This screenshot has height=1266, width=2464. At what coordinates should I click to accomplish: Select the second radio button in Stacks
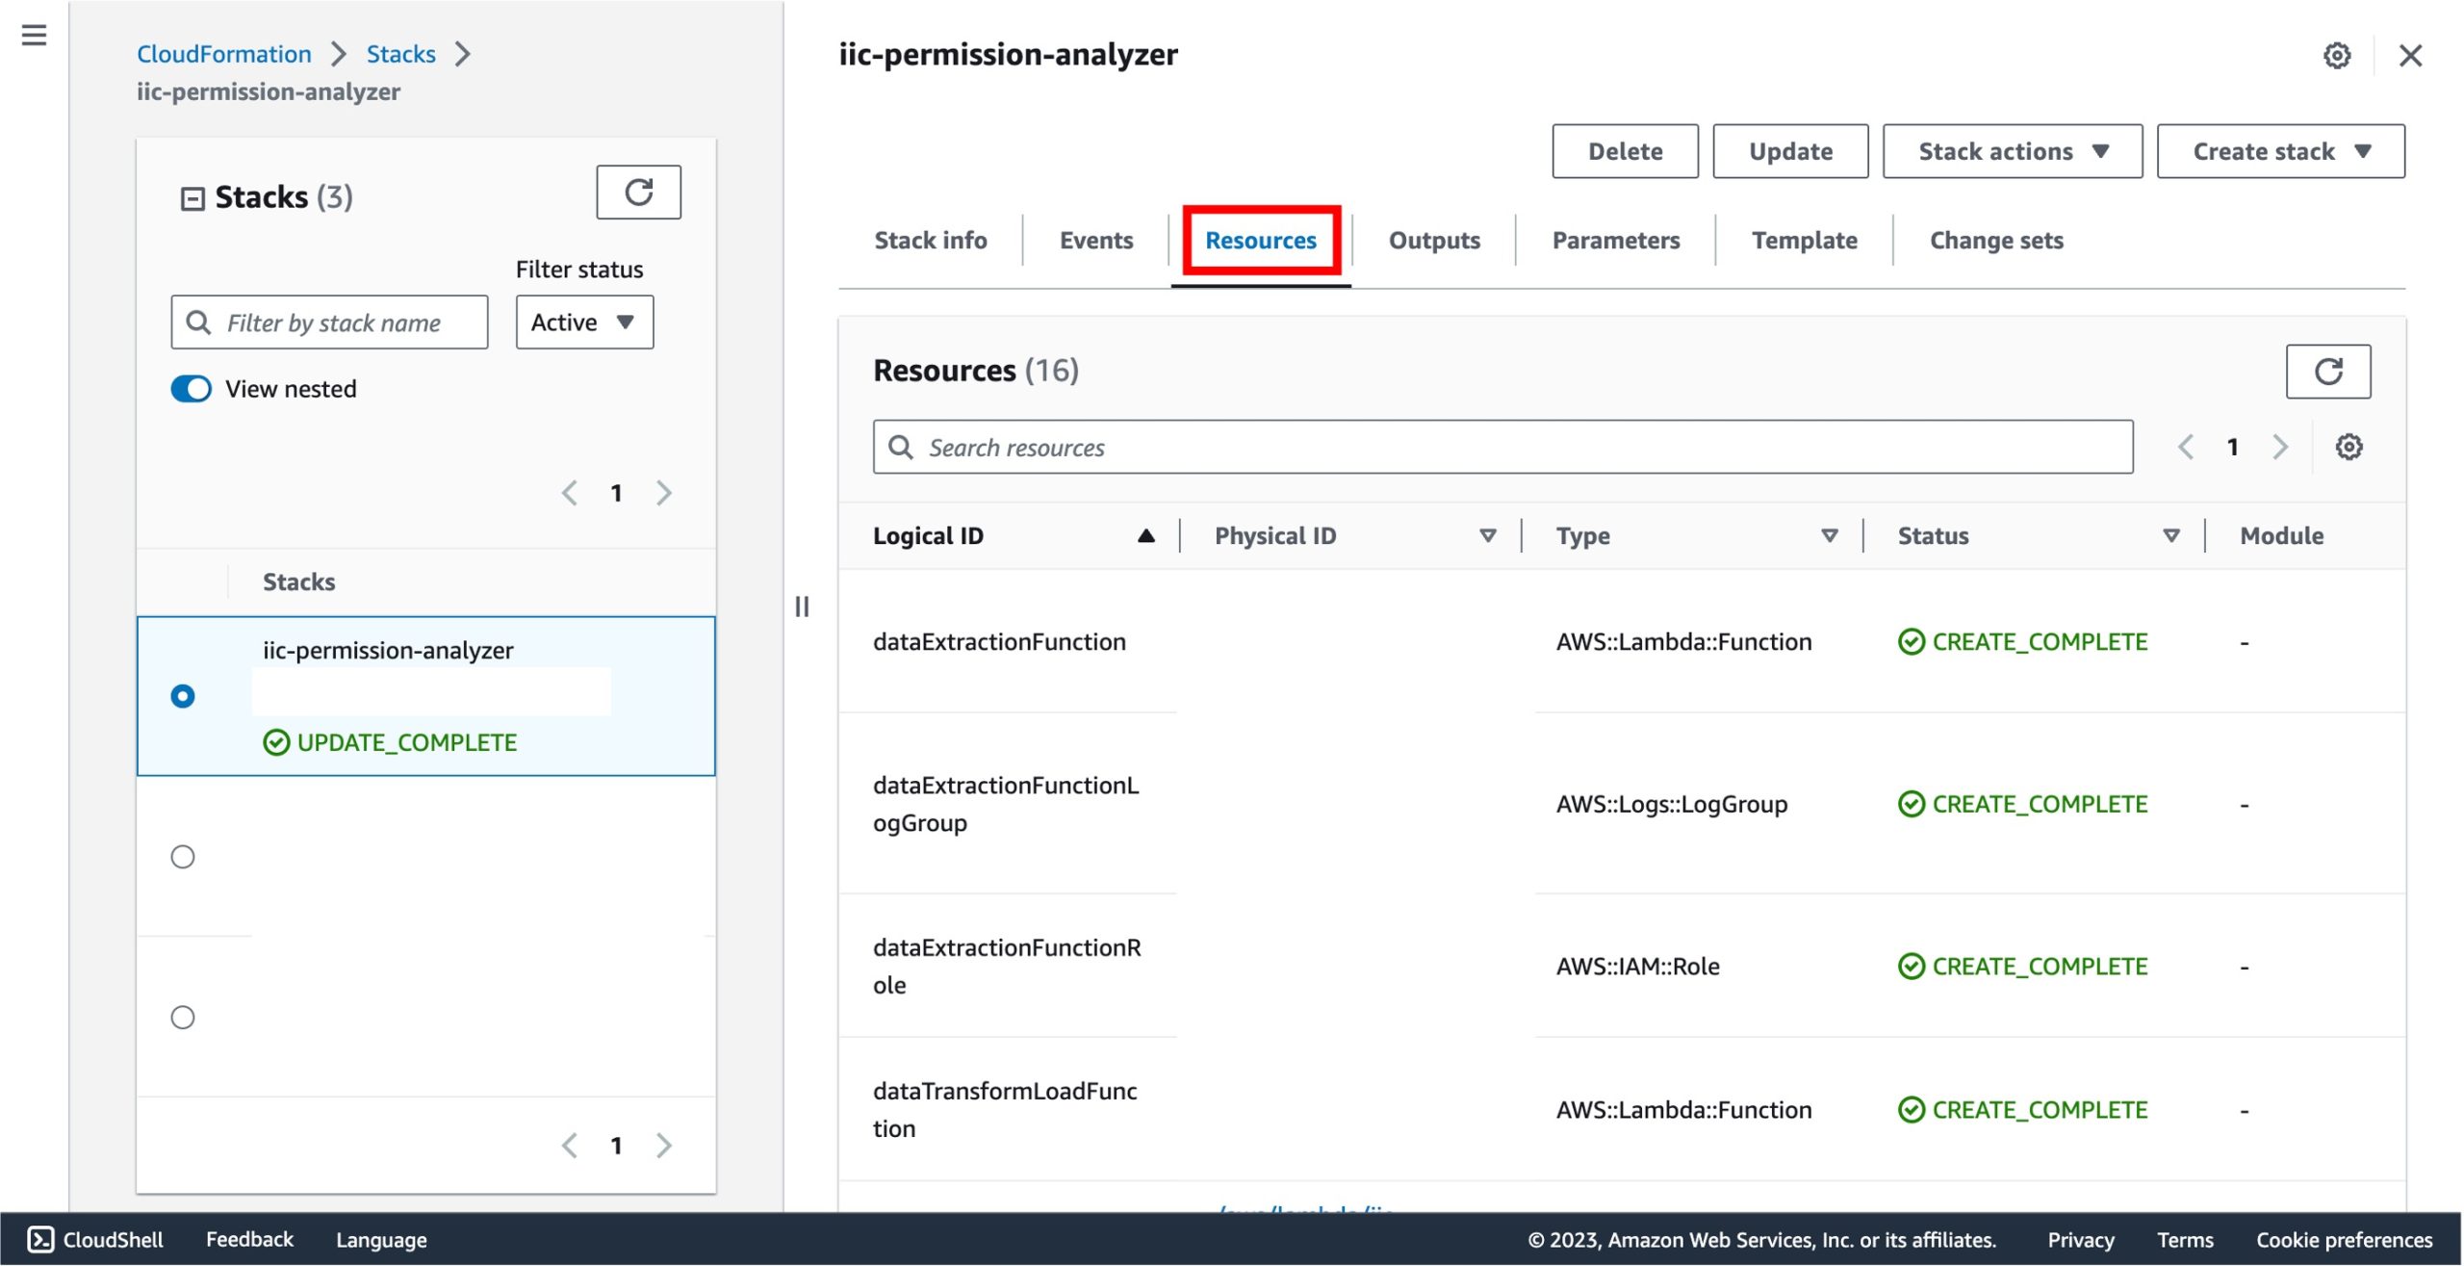(x=182, y=856)
